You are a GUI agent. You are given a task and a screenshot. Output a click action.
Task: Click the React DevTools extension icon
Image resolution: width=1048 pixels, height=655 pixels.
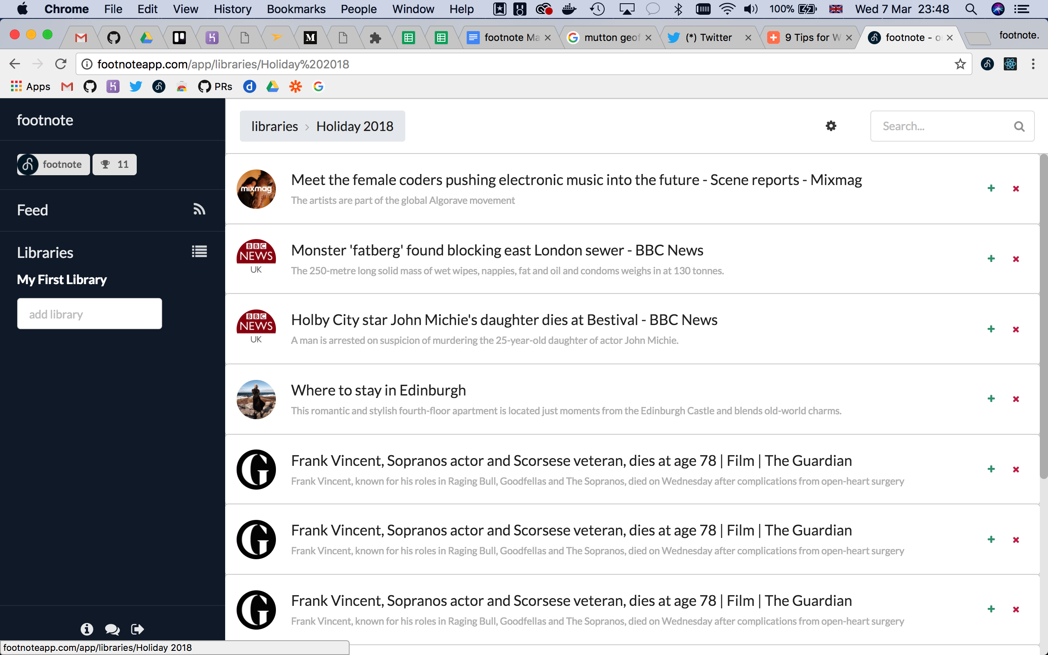[x=1010, y=64]
